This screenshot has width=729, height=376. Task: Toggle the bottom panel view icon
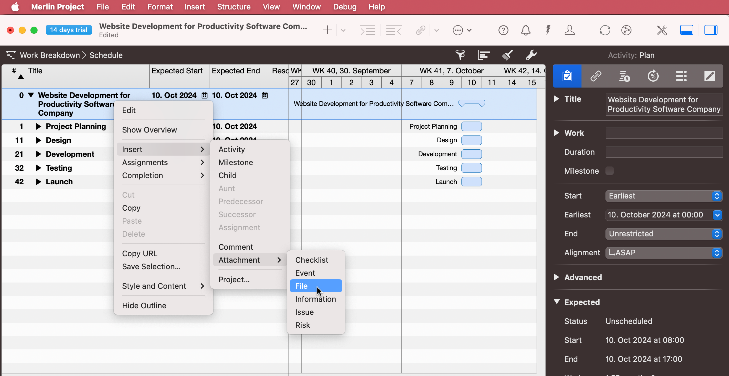[x=686, y=30]
